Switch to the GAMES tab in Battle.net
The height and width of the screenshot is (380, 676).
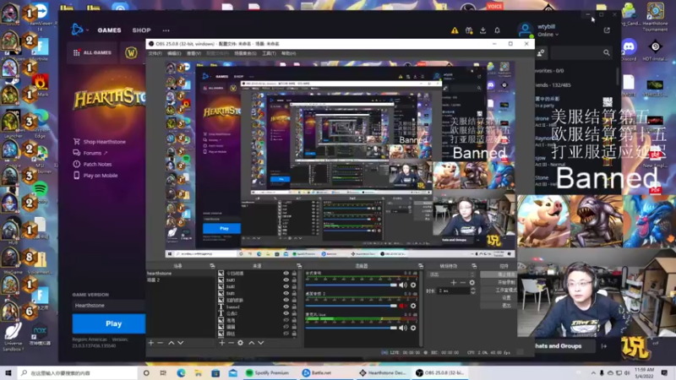pos(109,30)
